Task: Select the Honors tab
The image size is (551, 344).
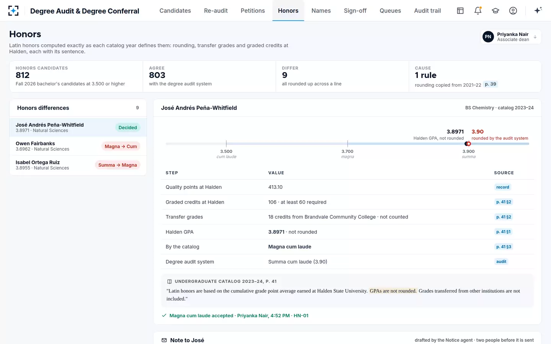Action: (x=288, y=11)
